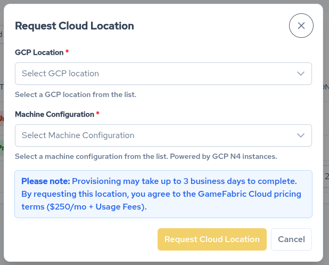Click the GCP location chevron arrow
The width and height of the screenshot is (329, 265).
(x=301, y=74)
